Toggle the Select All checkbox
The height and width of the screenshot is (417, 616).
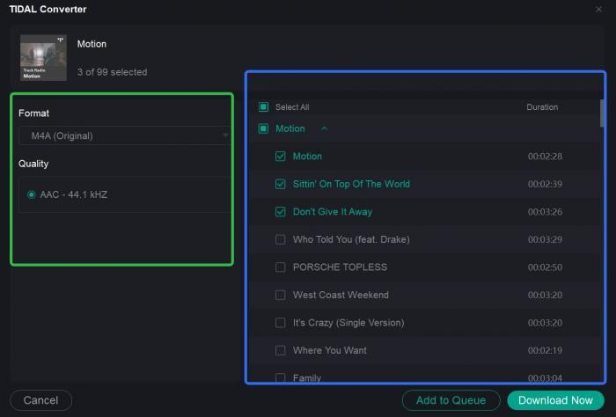point(264,106)
